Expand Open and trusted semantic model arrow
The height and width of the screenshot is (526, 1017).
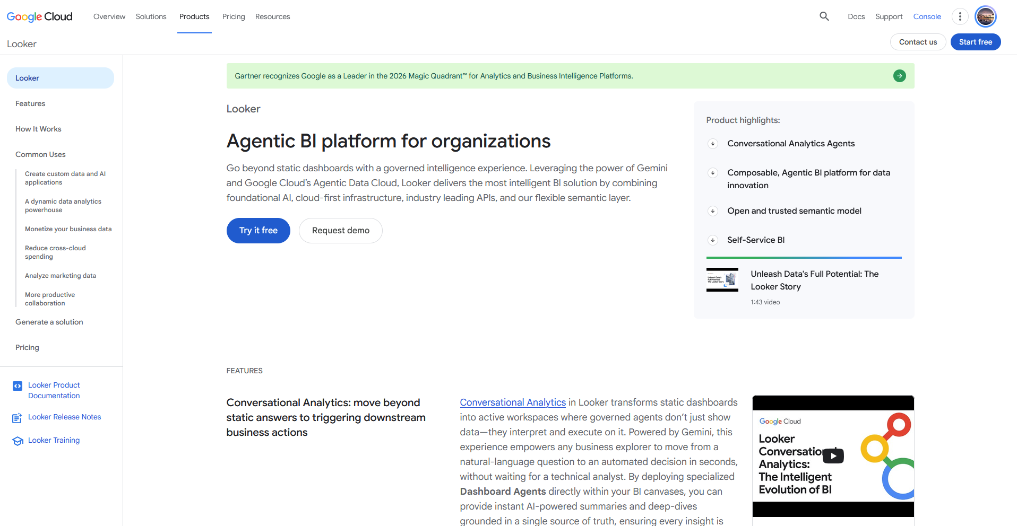[x=713, y=211]
